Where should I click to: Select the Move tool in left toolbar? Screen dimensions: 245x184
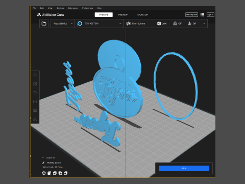[35, 75]
